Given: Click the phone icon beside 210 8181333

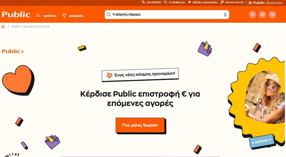Looking at the screenshot, I should click(144, 2).
